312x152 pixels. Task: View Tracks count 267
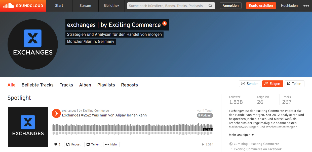pyautogui.click(x=287, y=100)
